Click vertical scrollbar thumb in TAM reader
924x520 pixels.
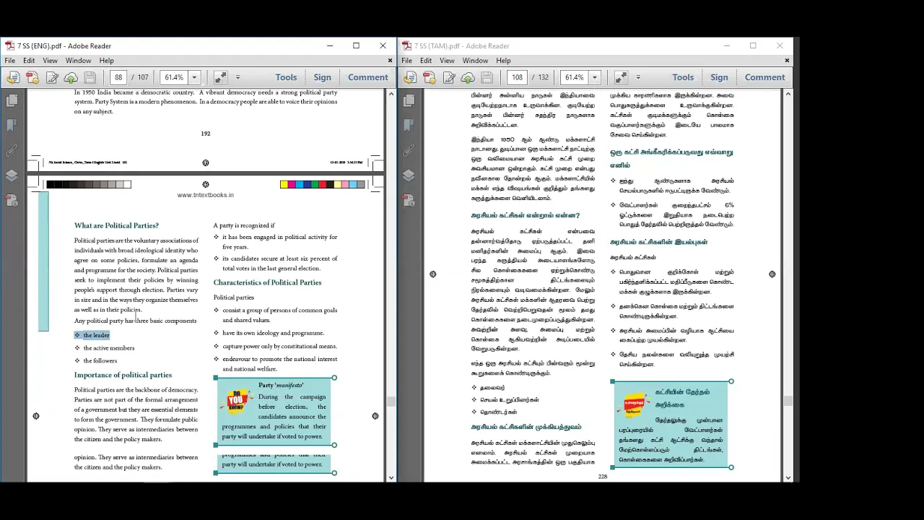coord(788,402)
